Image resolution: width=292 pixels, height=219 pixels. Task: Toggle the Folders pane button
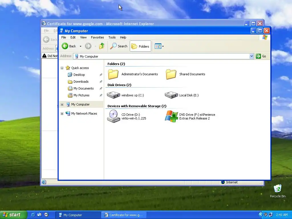tap(140, 46)
